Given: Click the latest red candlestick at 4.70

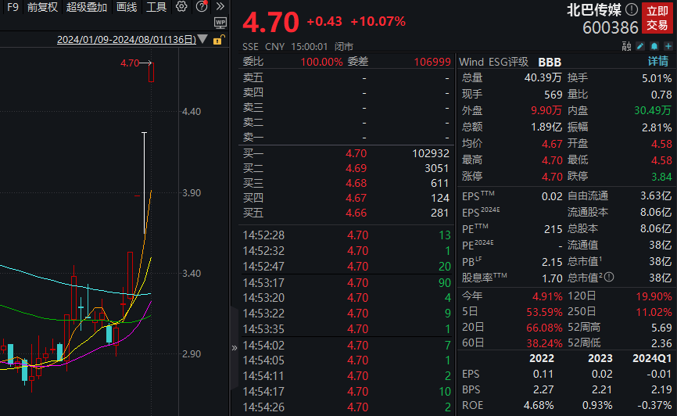Looking at the screenshot, I should click(x=152, y=72).
